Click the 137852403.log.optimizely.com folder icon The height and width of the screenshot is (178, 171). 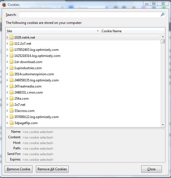[11, 49]
